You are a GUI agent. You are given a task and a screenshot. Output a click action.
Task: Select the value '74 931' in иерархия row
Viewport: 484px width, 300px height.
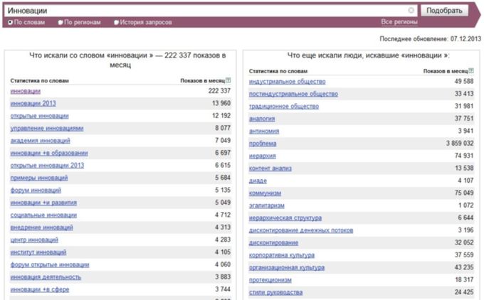(464, 156)
